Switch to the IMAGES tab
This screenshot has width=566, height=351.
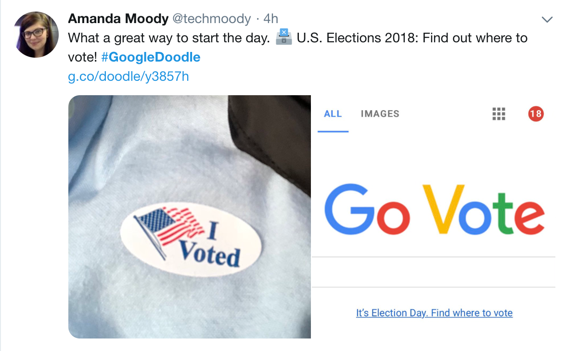coord(380,114)
